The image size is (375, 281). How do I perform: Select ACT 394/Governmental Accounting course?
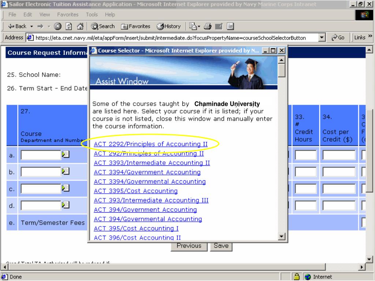[x=148, y=219]
